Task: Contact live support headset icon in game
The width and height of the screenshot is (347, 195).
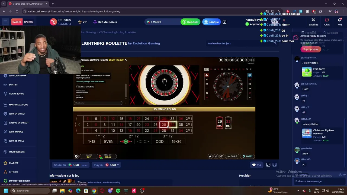Action: click(247, 60)
